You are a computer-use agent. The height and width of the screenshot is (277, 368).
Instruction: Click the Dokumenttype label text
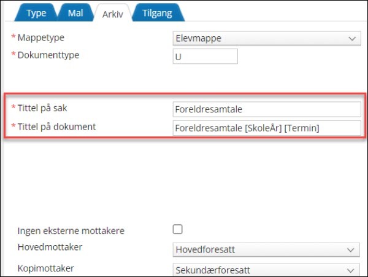(x=48, y=55)
